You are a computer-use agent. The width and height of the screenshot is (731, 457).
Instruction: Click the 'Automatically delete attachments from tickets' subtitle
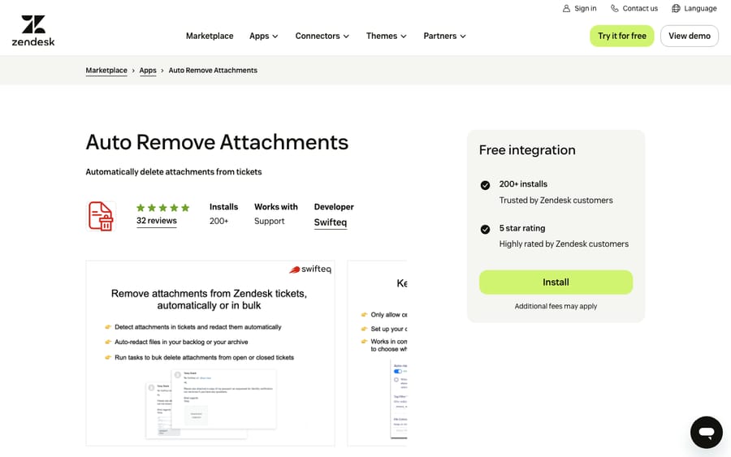(x=174, y=172)
